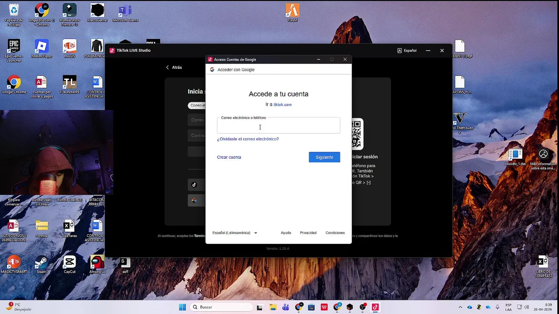This screenshot has width=559, height=314.
Task: Open the microphone tray icon
Action: (497, 307)
